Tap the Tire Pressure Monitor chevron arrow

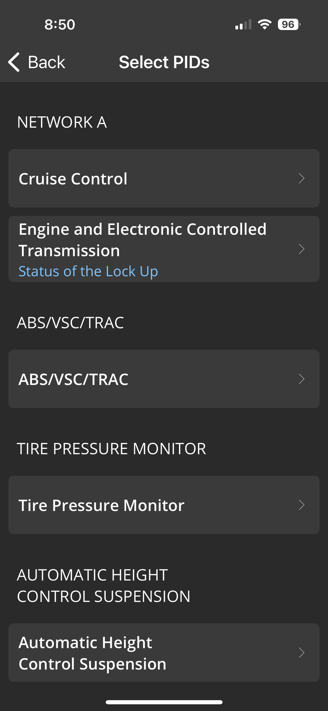pos(302,505)
